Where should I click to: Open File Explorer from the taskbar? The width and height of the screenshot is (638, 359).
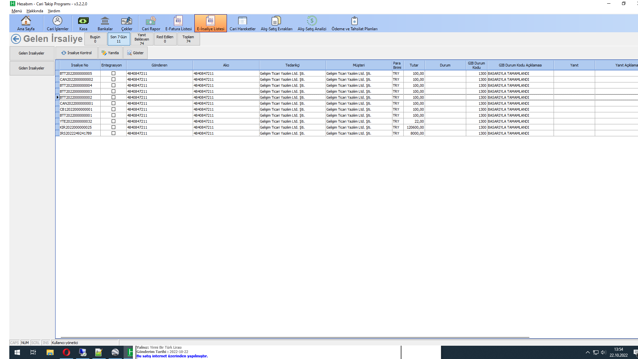[50, 352]
